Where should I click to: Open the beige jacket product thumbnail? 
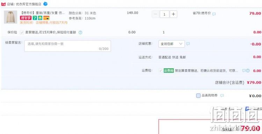[x=10, y=17]
